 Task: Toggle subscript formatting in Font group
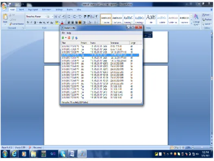(44, 22)
